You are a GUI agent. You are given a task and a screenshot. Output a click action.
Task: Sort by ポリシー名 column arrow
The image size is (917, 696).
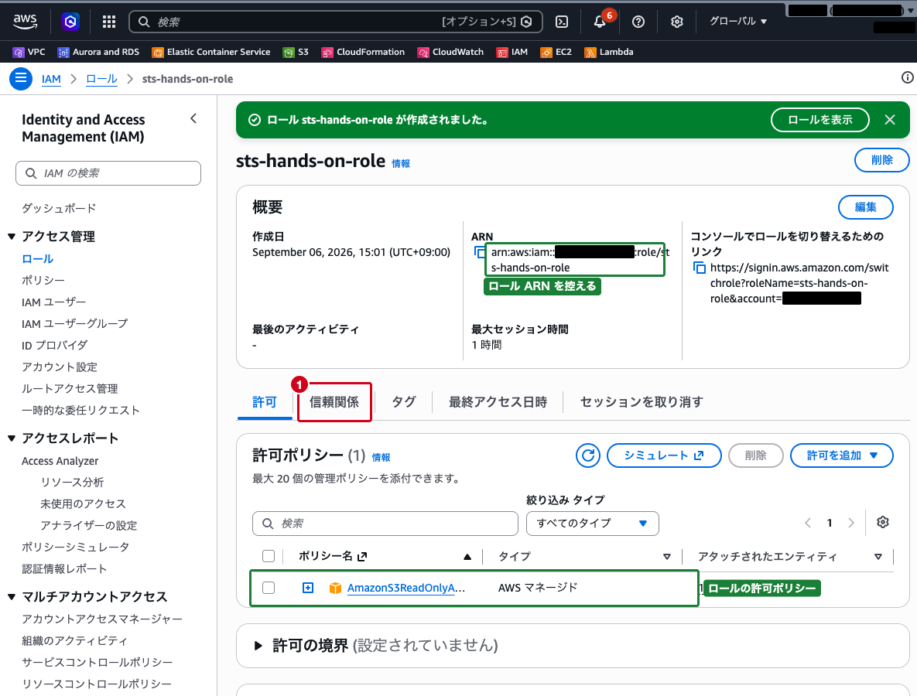467,557
